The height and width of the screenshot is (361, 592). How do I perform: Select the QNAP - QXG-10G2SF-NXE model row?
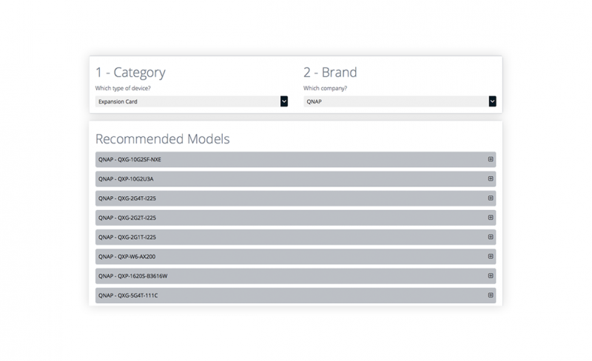(295, 159)
